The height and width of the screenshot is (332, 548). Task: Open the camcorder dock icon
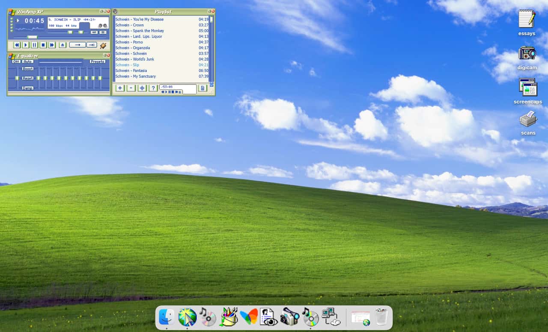(290, 317)
